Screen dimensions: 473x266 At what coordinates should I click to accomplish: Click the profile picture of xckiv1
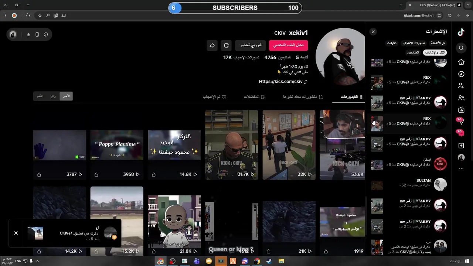[340, 56]
